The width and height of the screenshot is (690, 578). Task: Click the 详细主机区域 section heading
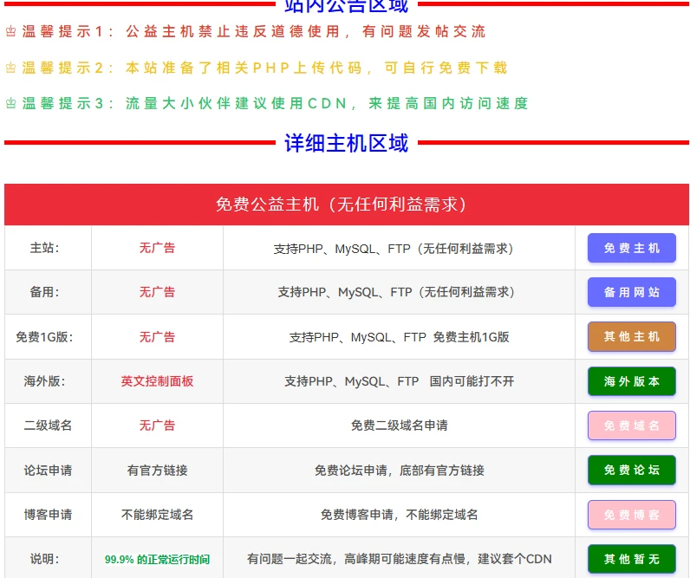click(x=346, y=143)
